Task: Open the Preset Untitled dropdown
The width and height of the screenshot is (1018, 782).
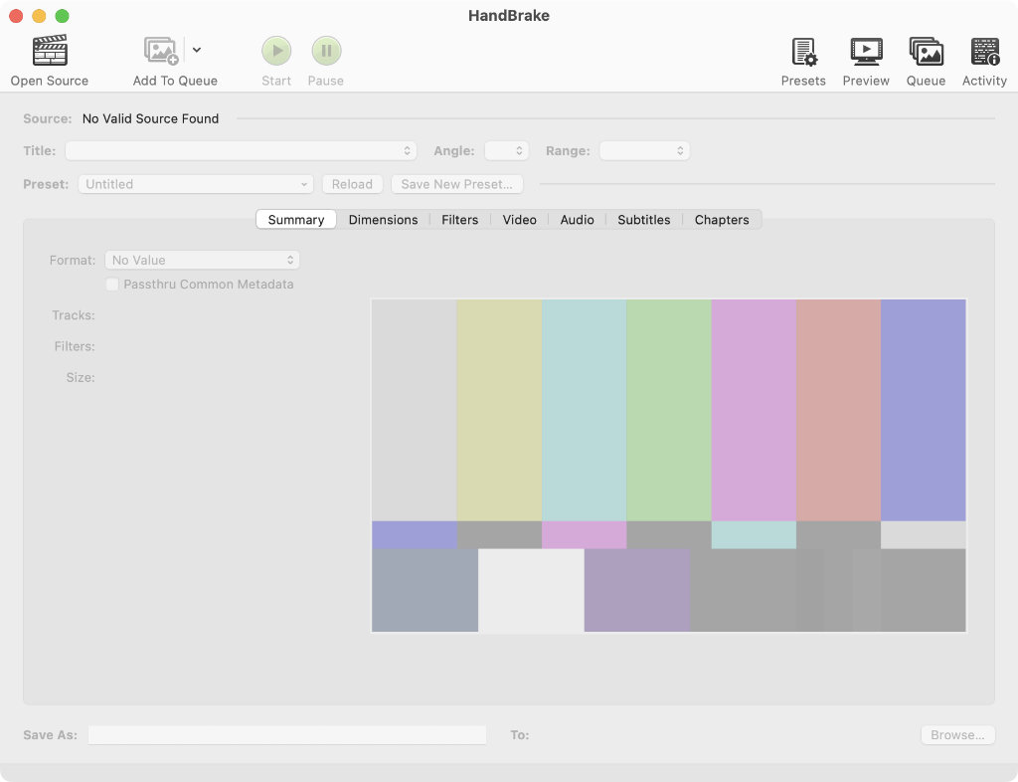Action: coord(199,184)
